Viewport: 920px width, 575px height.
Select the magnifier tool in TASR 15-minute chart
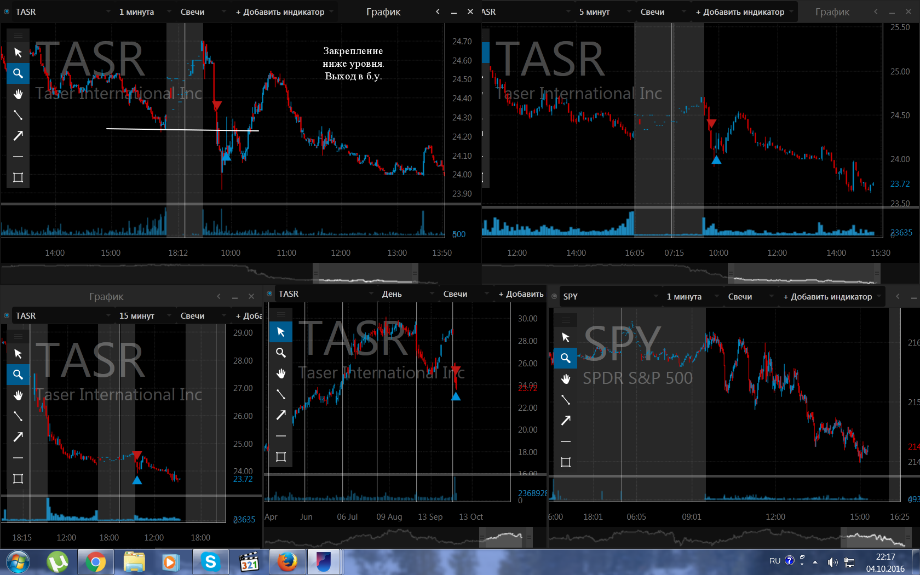click(18, 375)
